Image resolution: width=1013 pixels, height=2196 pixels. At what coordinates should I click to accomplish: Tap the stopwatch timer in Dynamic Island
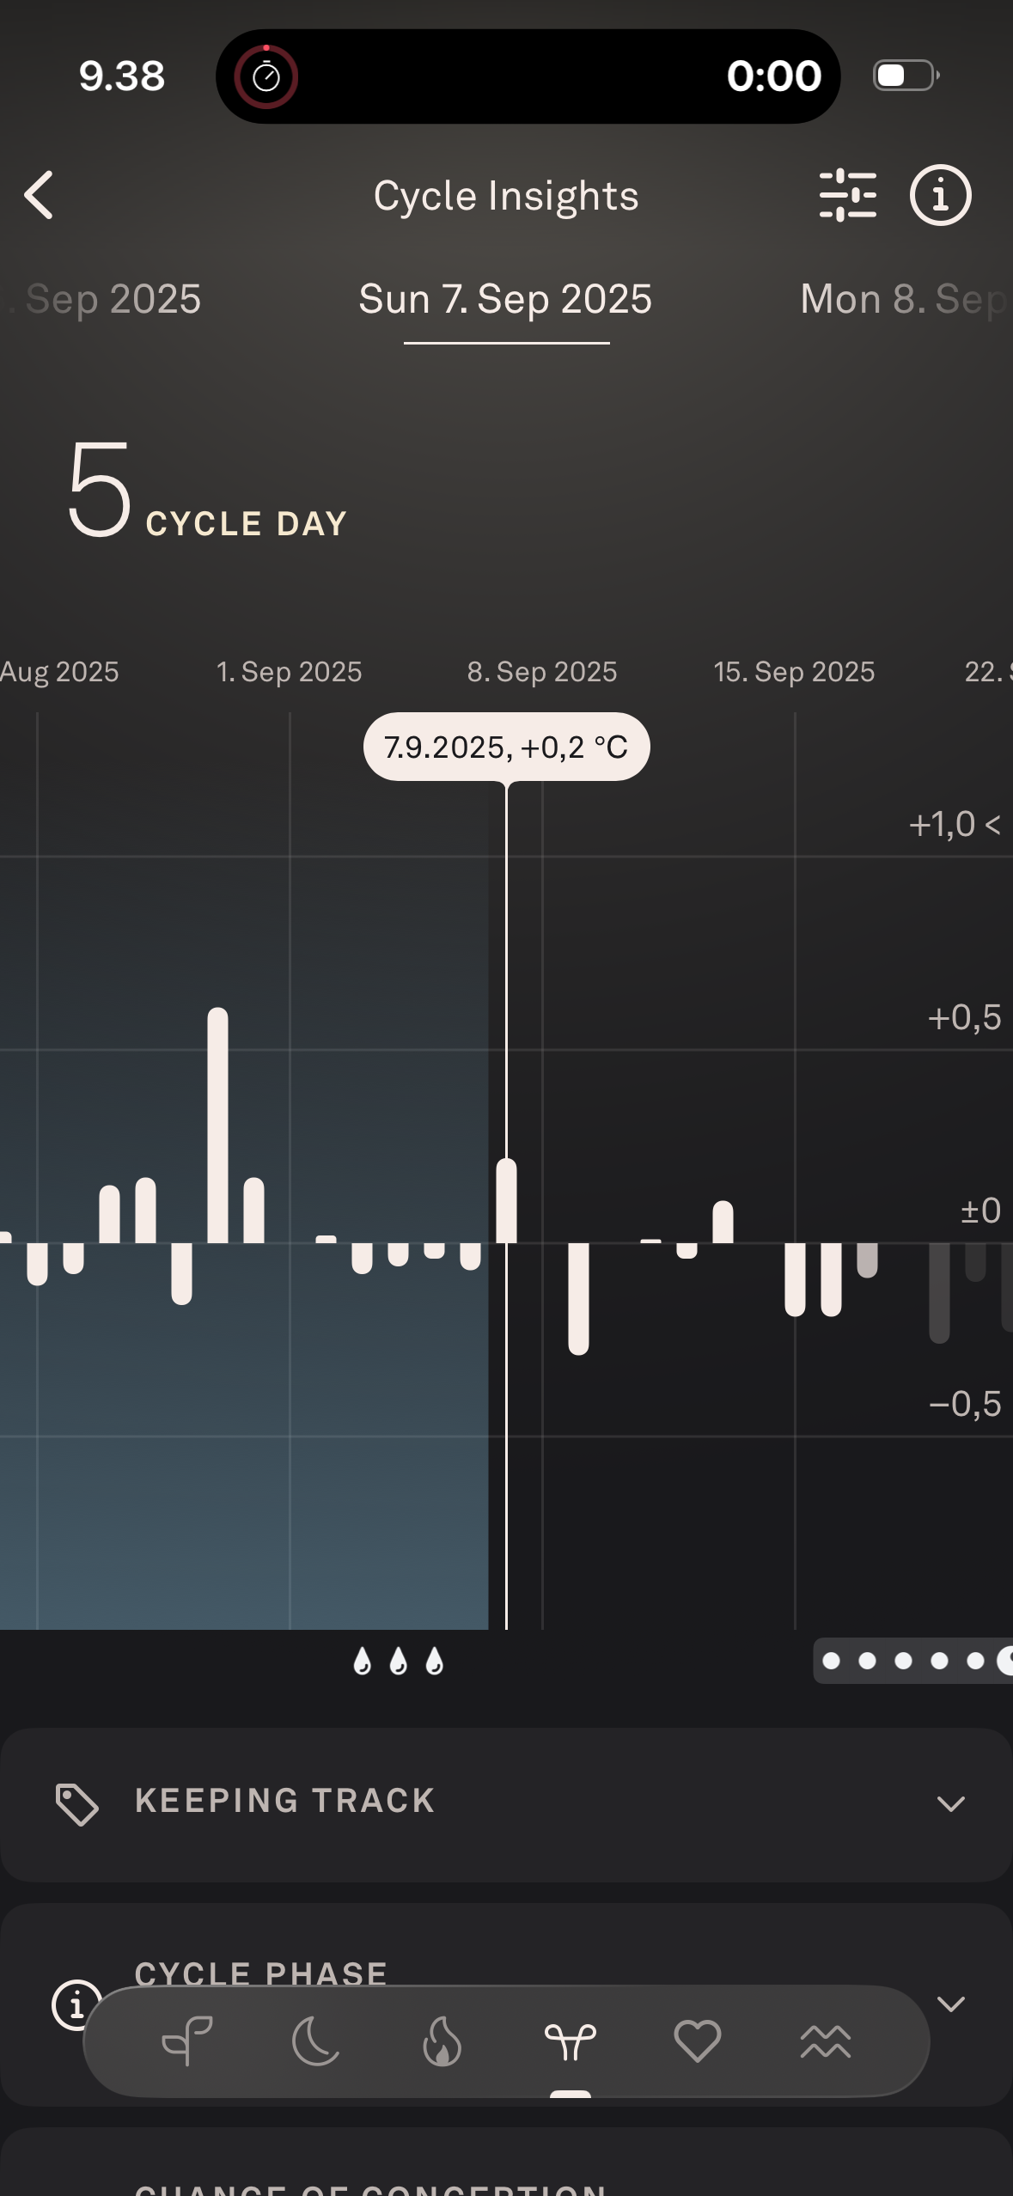(x=266, y=77)
